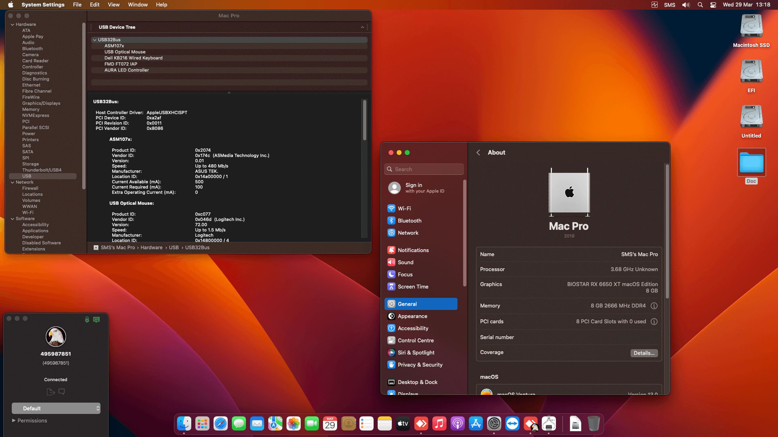Click the info icon next to Memory
The image size is (778, 437).
pos(654,306)
